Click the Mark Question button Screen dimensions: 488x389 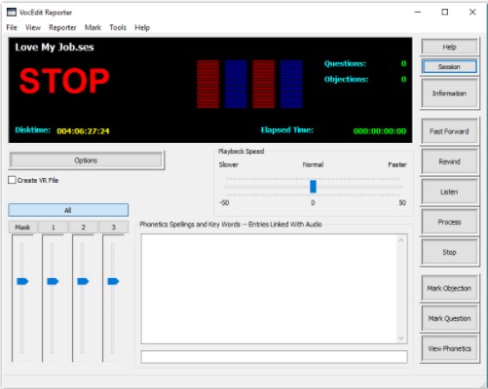pos(449,318)
